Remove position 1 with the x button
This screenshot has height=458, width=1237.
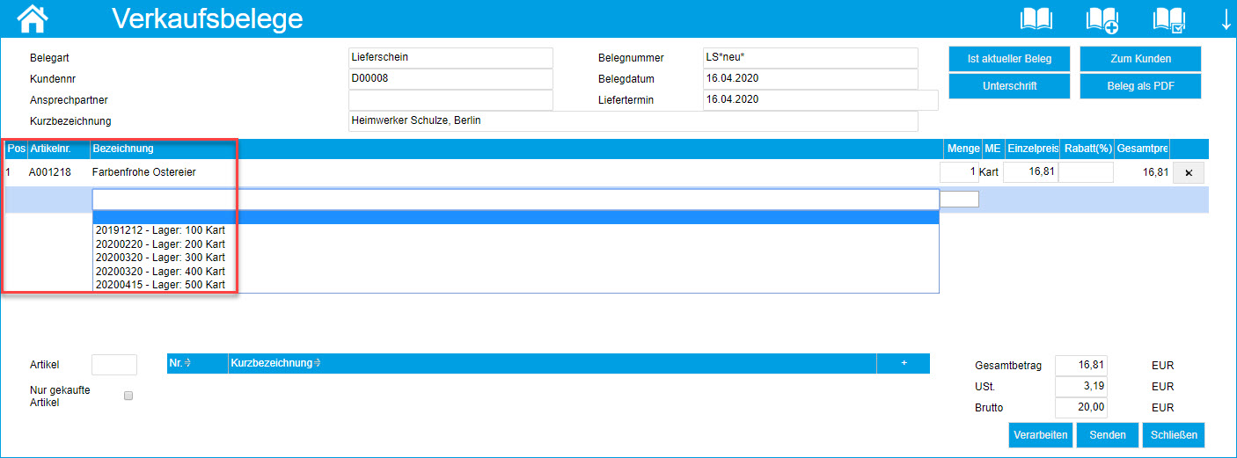click(1189, 173)
